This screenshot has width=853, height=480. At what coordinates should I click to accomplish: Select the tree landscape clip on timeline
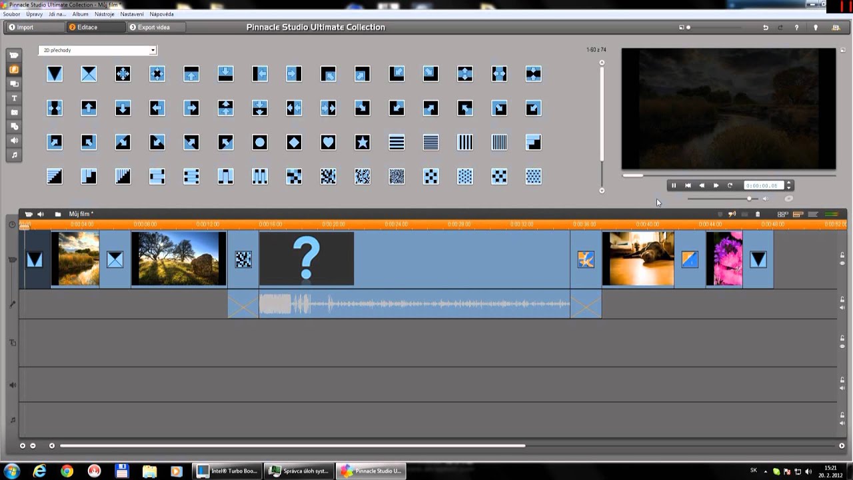coord(179,259)
